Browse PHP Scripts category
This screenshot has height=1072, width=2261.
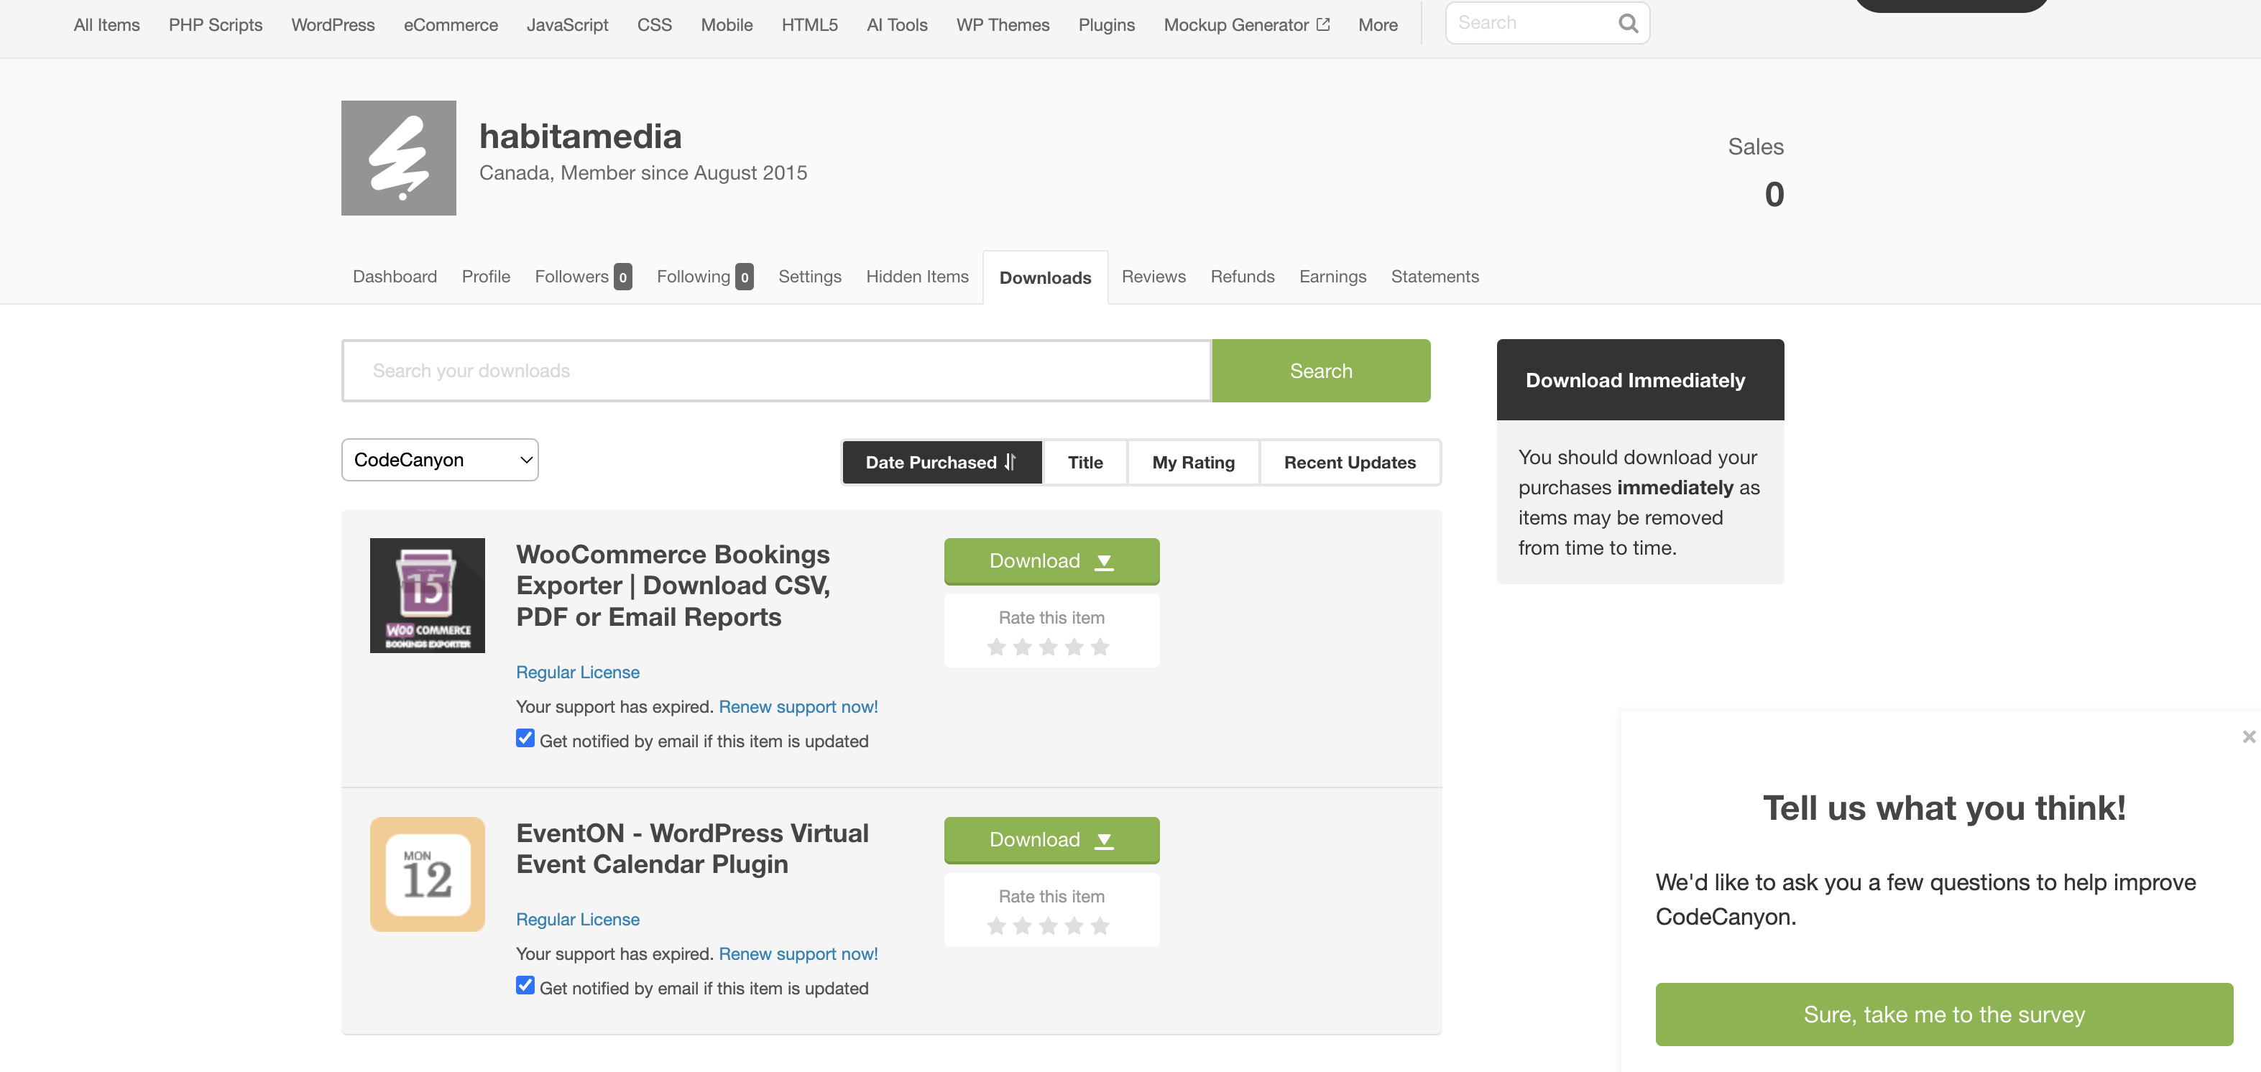click(x=216, y=24)
